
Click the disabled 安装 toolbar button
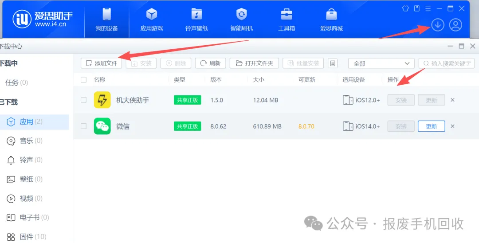pyautogui.click(x=141, y=63)
